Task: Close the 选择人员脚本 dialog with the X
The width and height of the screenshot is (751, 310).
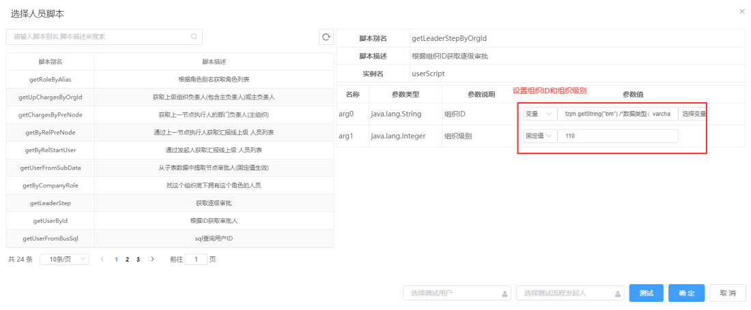Action: 742,11
